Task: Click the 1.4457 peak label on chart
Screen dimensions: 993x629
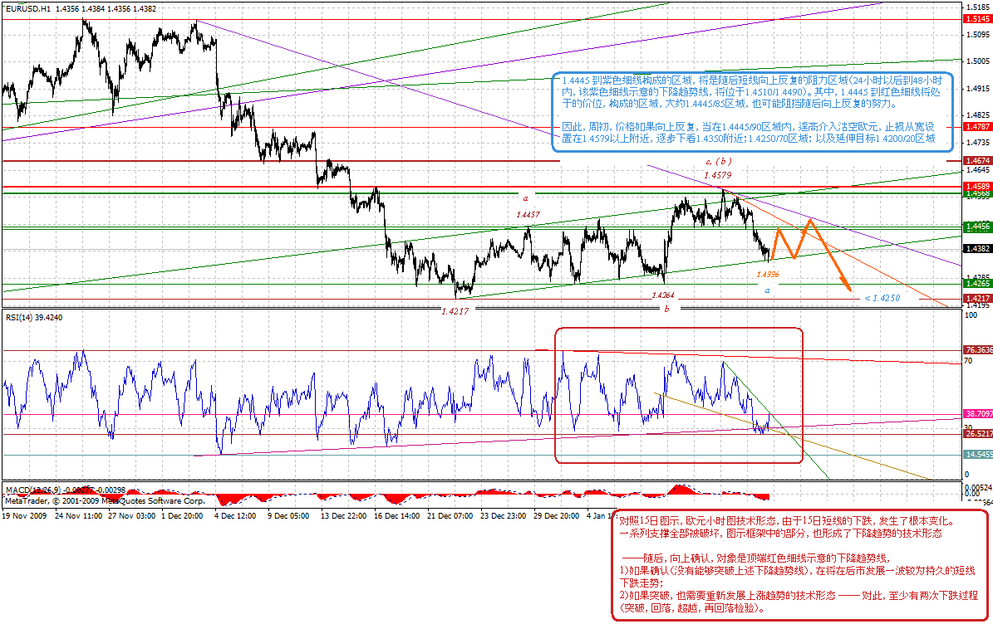Action: pyautogui.click(x=528, y=215)
